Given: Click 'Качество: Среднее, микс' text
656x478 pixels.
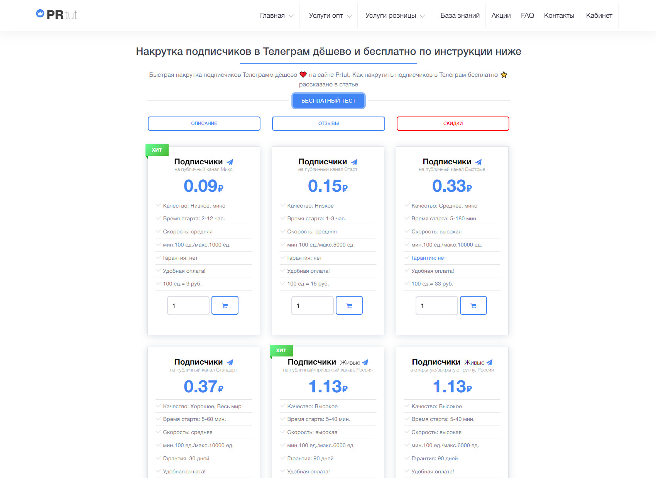Looking at the screenshot, I should pyautogui.click(x=444, y=206).
